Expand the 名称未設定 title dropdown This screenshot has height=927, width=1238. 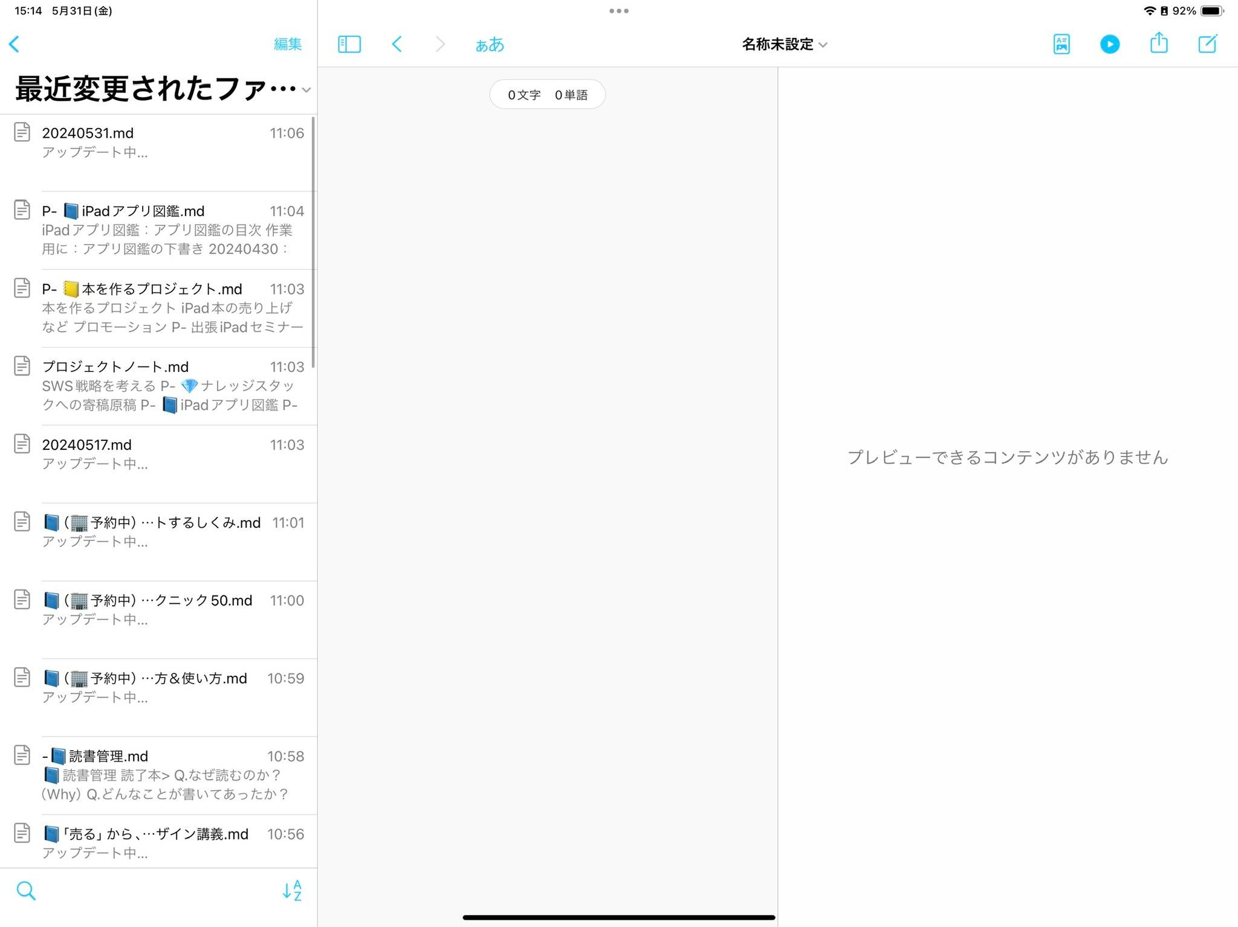[x=784, y=45]
